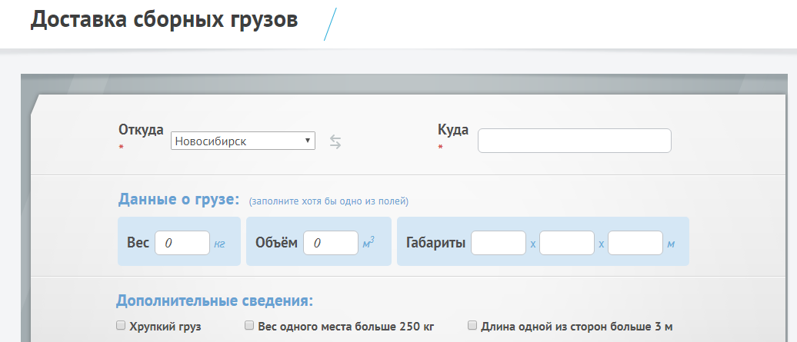Screen dimensions: 797x342
Task: Click the Доставка сборных грузов heading
Action: (x=164, y=19)
